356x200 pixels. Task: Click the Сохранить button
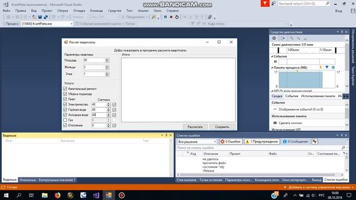pos(222,127)
